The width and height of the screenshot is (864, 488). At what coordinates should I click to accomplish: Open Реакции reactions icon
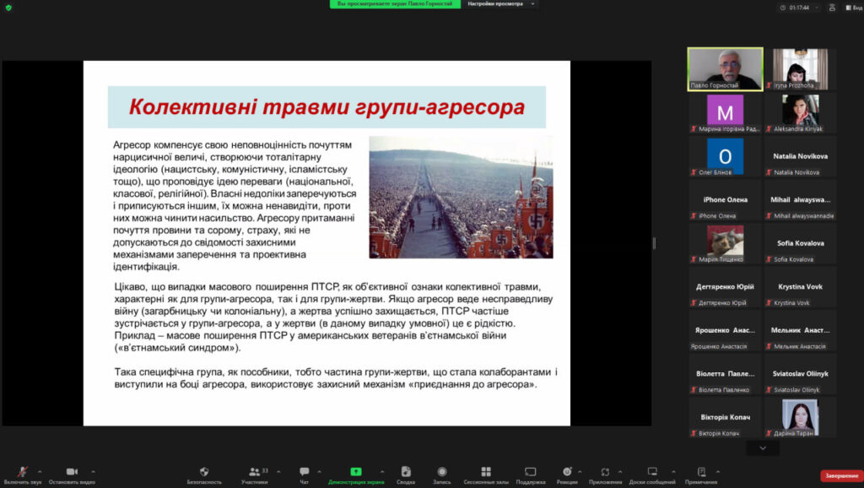pyautogui.click(x=567, y=472)
